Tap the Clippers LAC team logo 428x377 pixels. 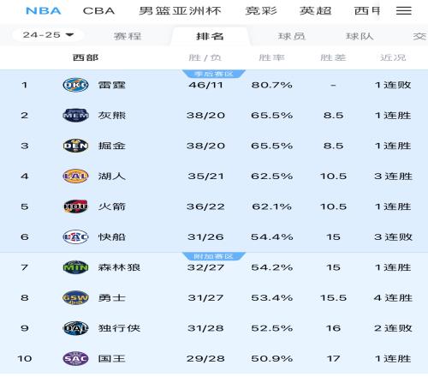[x=75, y=236]
